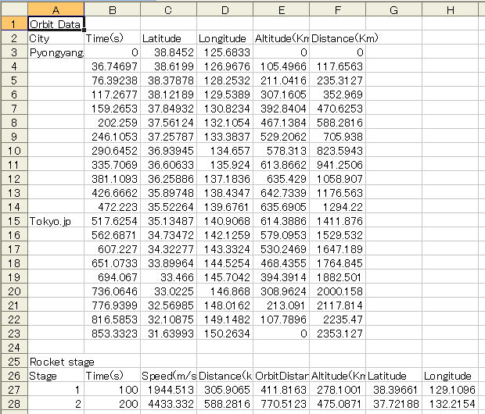Click the select-all corner box of the grid

[x=13, y=8]
